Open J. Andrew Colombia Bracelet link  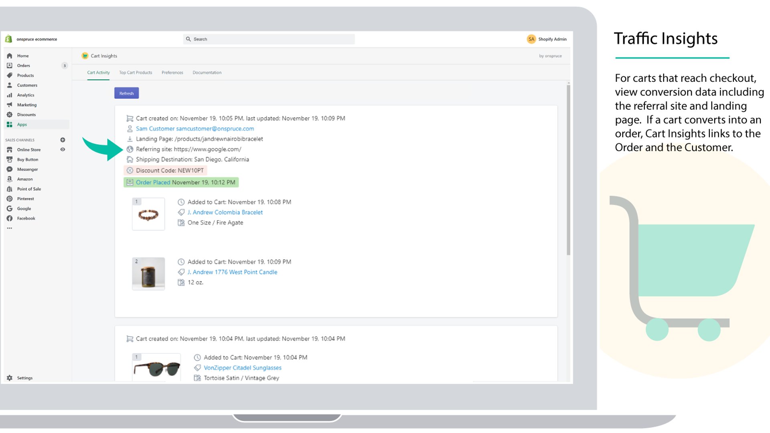coord(225,212)
